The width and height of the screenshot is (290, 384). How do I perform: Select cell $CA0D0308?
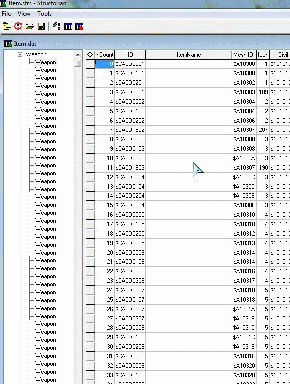pos(130,356)
